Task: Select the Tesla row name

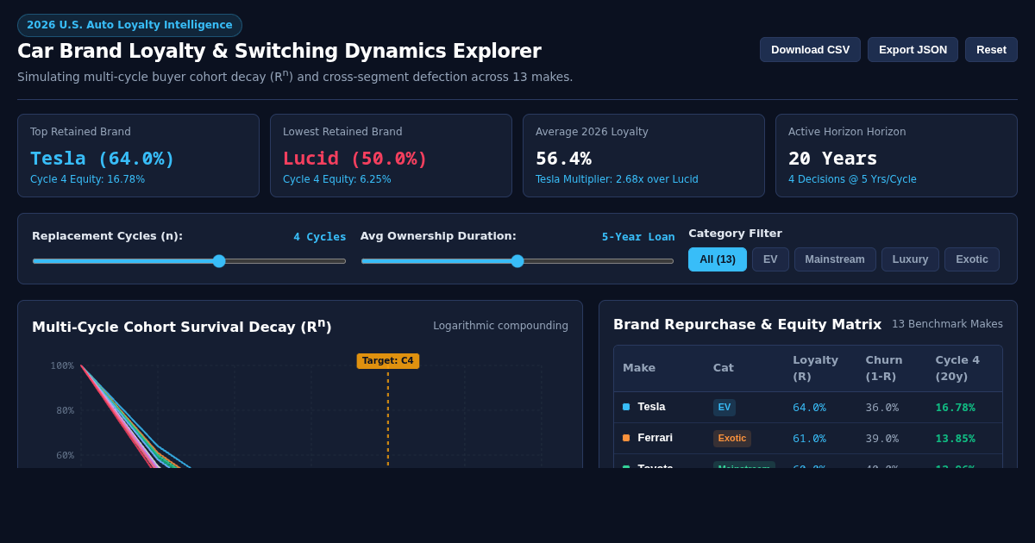Action: click(651, 407)
